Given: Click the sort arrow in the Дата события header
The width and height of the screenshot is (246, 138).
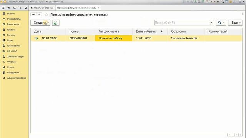Looking at the screenshot, I should pyautogui.click(x=162, y=31).
